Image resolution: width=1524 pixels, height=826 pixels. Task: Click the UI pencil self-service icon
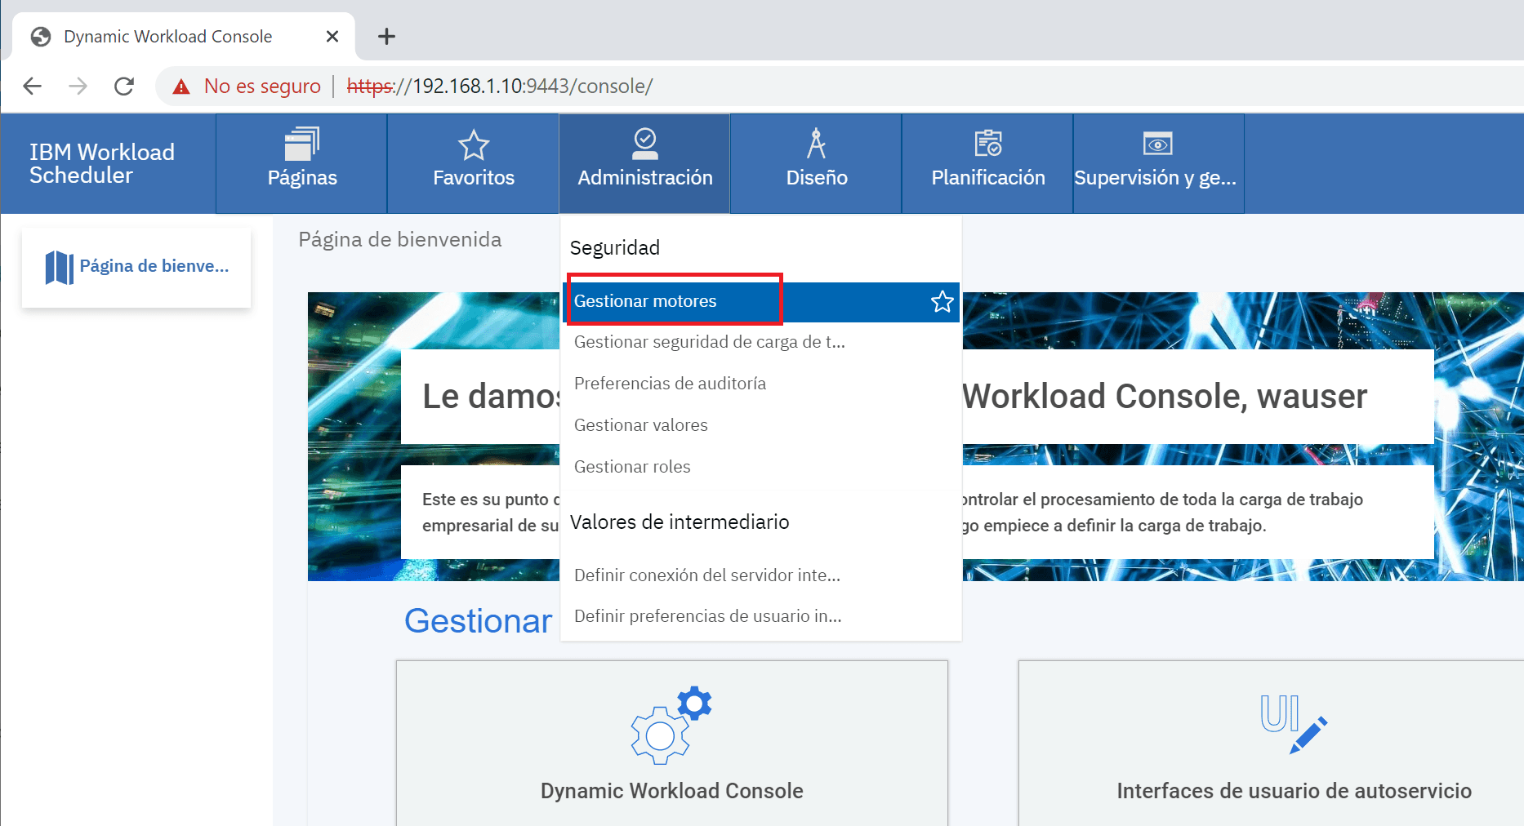coord(1294,724)
